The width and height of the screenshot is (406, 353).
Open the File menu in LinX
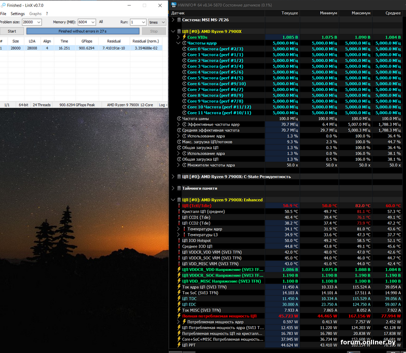coord(3,14)
